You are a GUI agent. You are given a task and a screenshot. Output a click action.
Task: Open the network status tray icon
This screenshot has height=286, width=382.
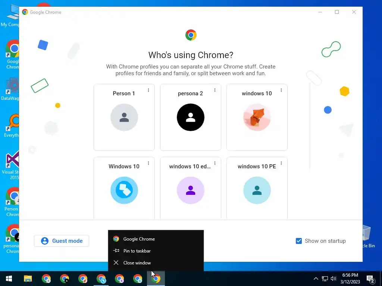coord(325,279)
